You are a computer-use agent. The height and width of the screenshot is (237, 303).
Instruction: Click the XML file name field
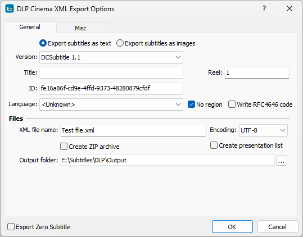[133, 130]
